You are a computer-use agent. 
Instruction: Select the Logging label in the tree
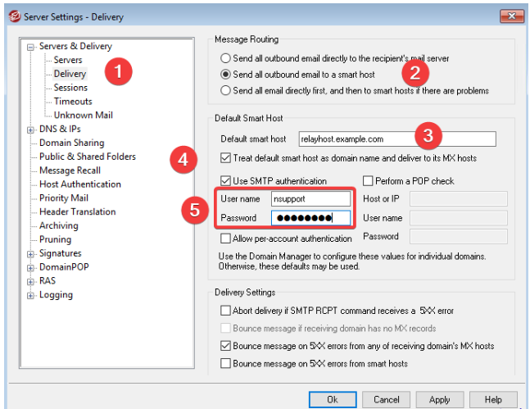[x=56, y=295]
